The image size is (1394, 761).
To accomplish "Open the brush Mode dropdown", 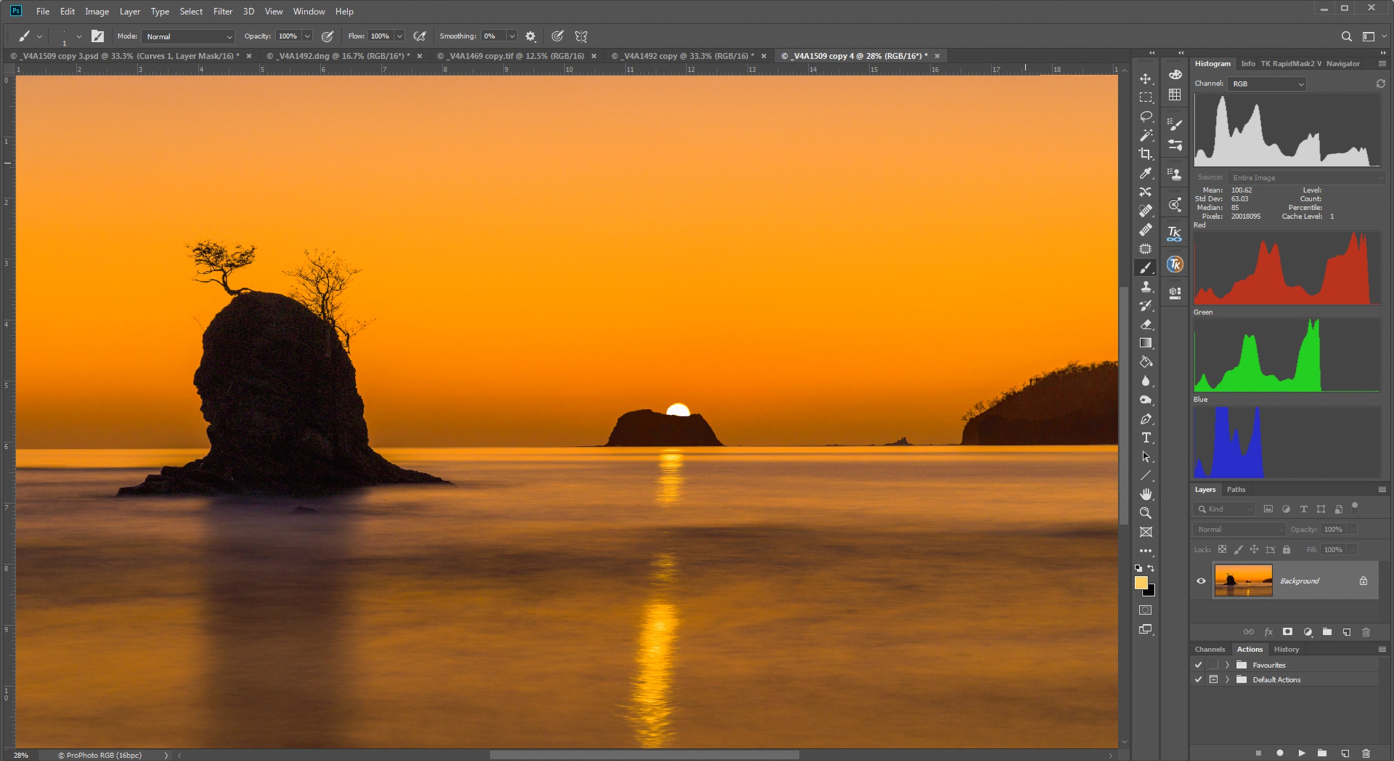I will [188, 36].
